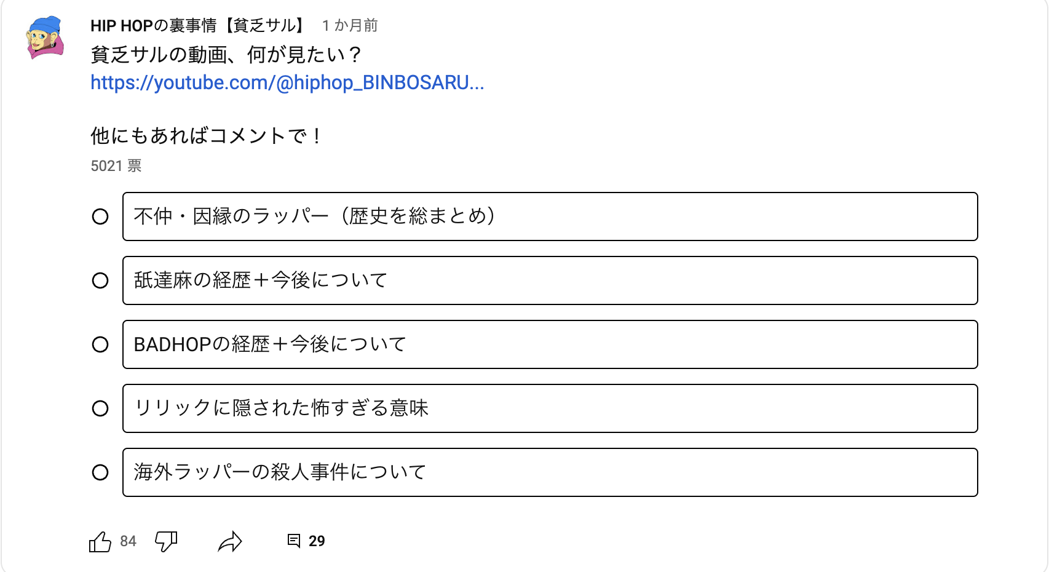Select the radio circle for 海外ラッパーの殺人事件
This screenshot has width=1049, height=572.
tap(100, 472)
